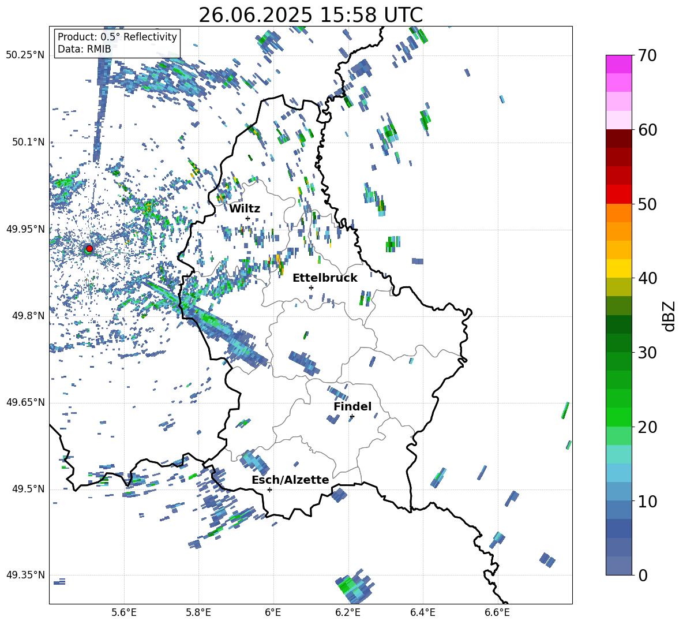Click the colorbar tick label 60
Screen dimensions: 683x624
pyautogui.click(x=647, y=130)
